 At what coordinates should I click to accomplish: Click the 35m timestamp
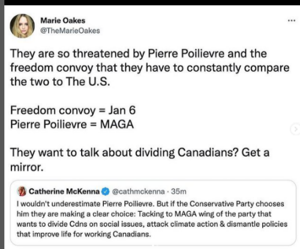click(x=179, y=191)
